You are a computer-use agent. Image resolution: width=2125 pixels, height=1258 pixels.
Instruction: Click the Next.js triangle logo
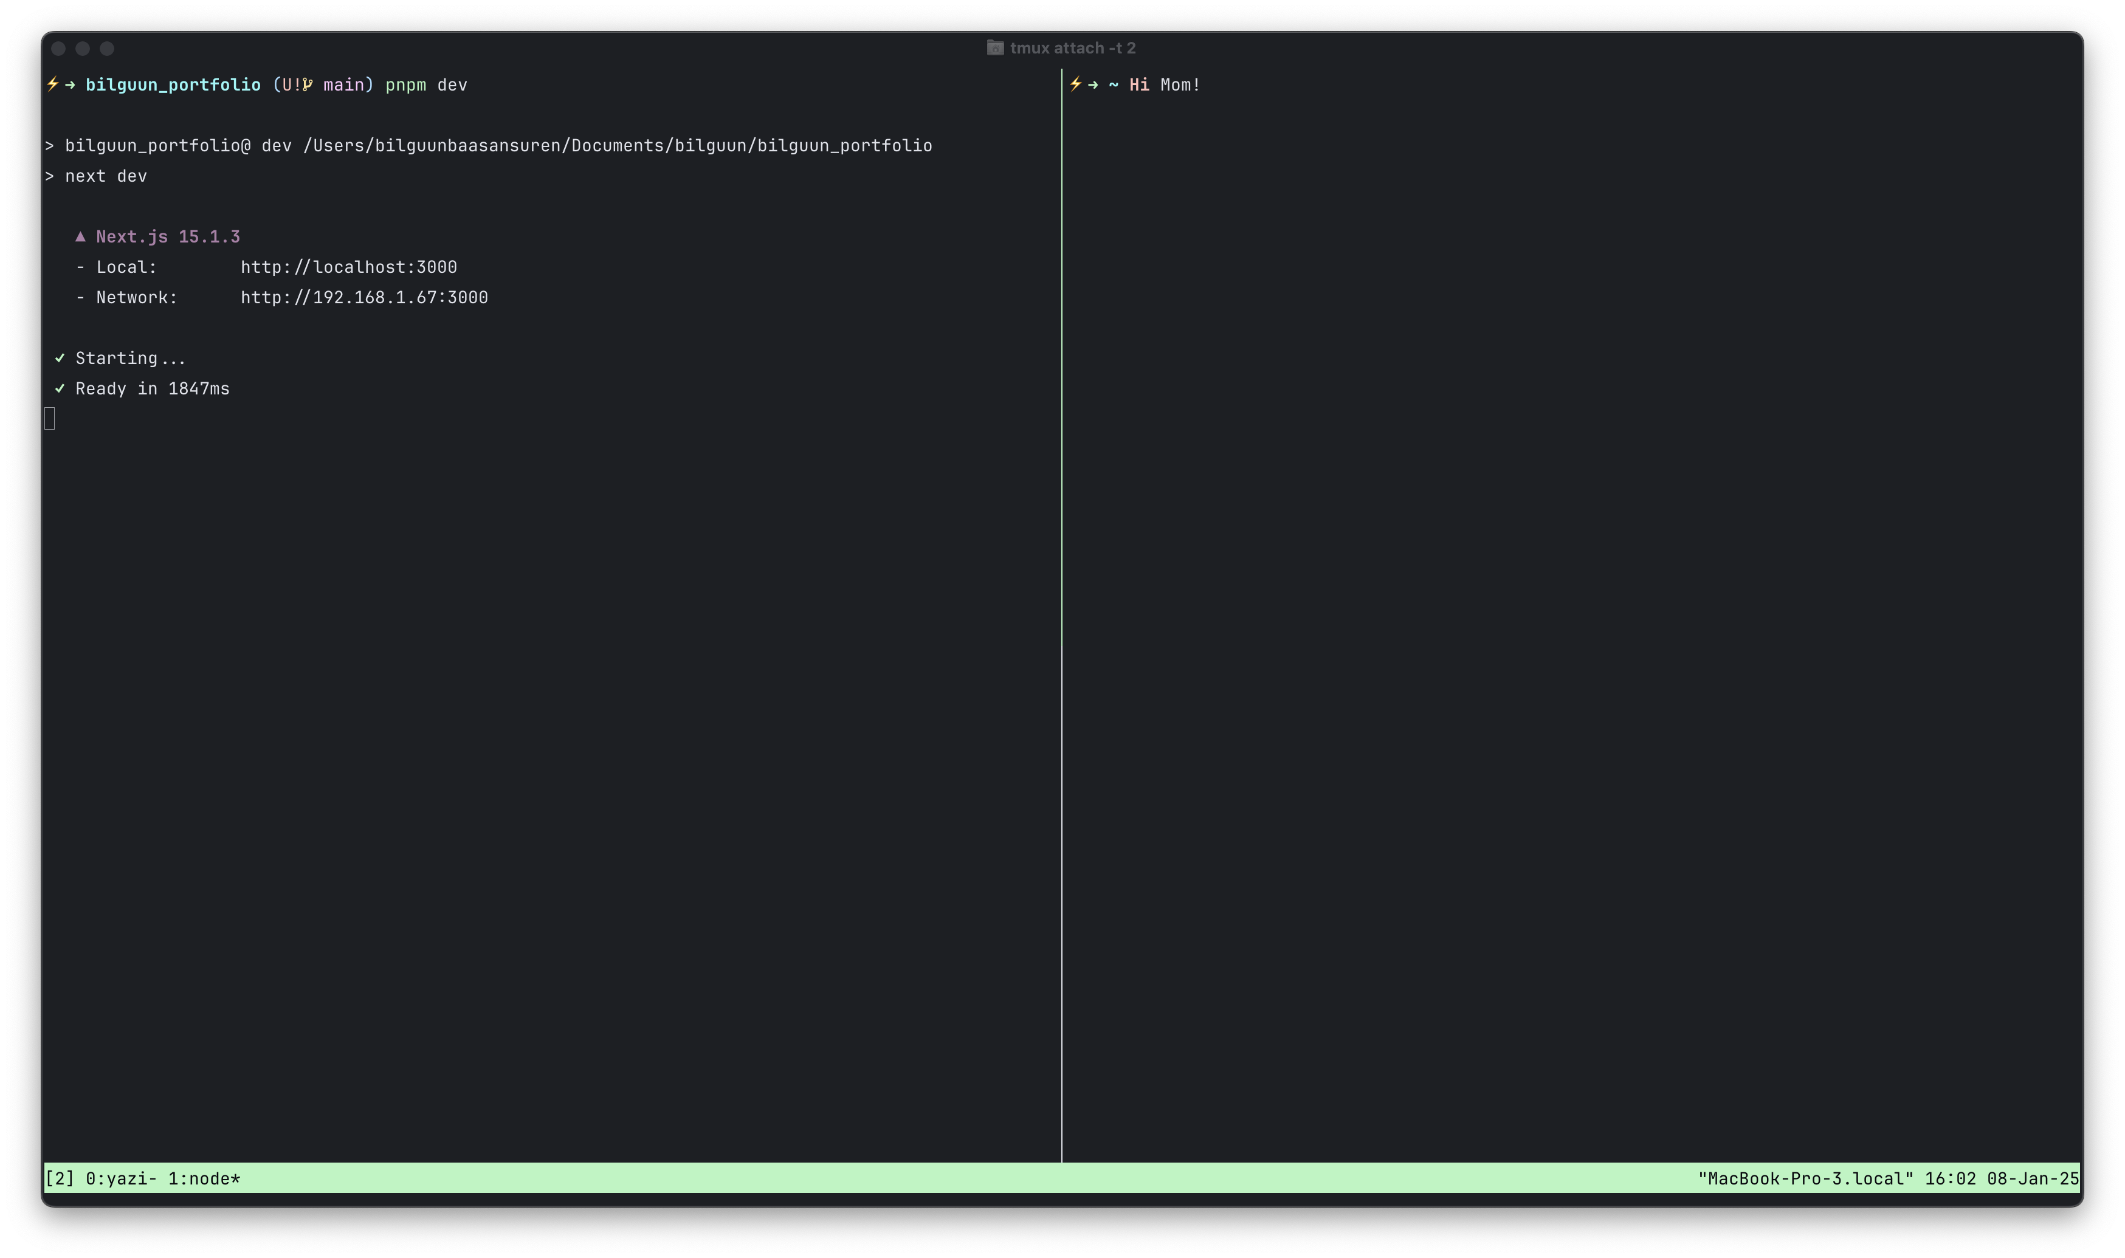pos(80,236)
